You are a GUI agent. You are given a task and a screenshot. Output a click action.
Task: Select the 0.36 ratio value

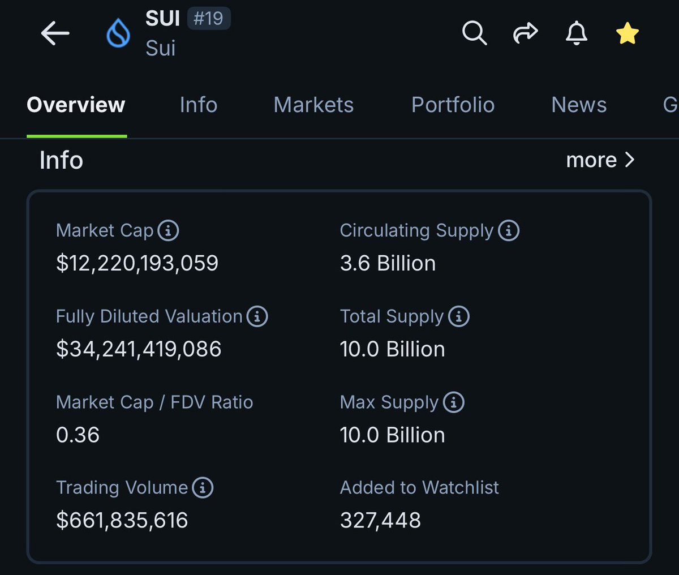pos(78,435)
